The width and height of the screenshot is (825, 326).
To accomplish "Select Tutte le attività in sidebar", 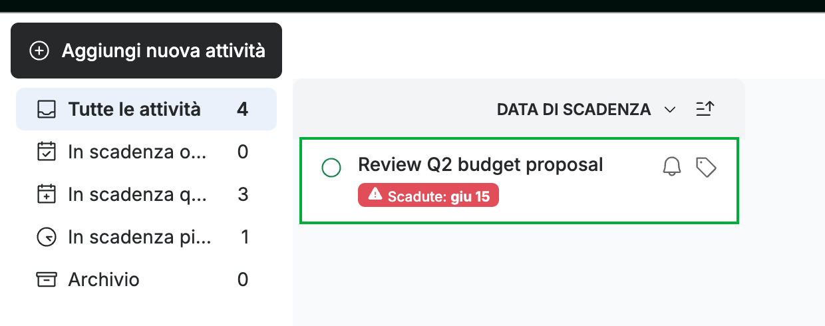I will [146, 109].
